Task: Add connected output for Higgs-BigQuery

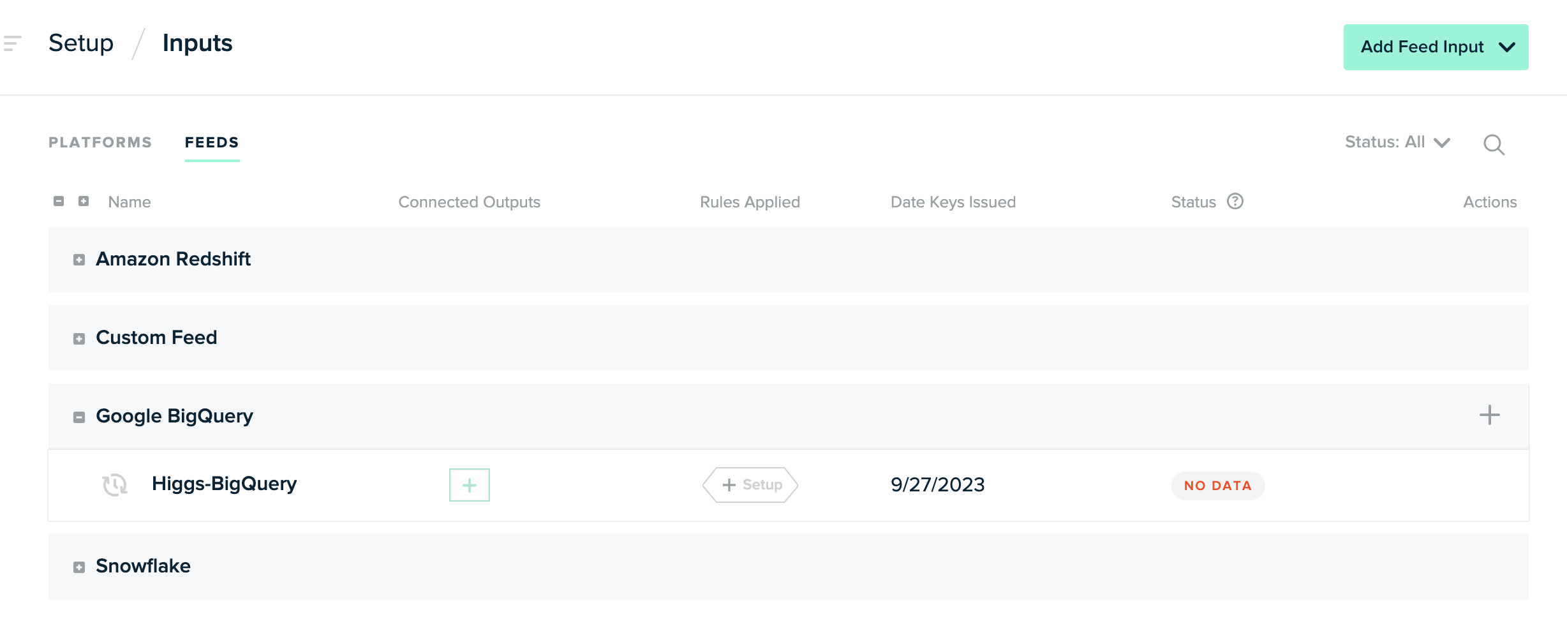Action: [470, 485]
